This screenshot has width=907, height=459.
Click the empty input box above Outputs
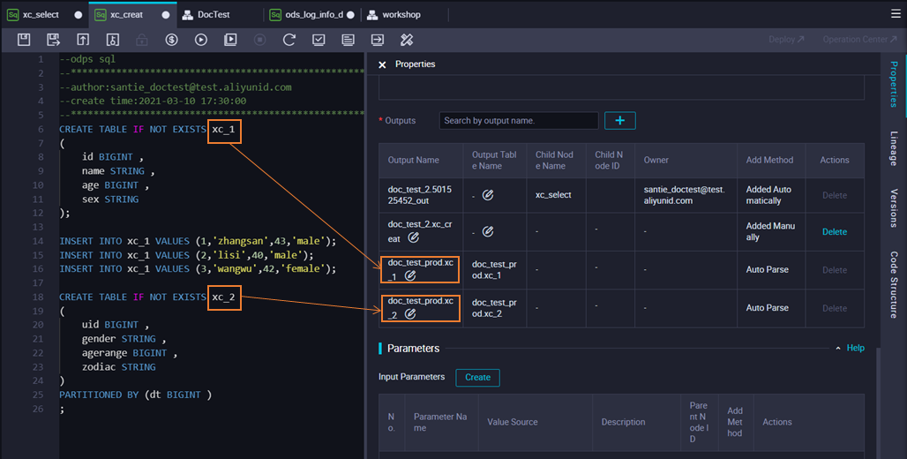(x=621, y=87)
